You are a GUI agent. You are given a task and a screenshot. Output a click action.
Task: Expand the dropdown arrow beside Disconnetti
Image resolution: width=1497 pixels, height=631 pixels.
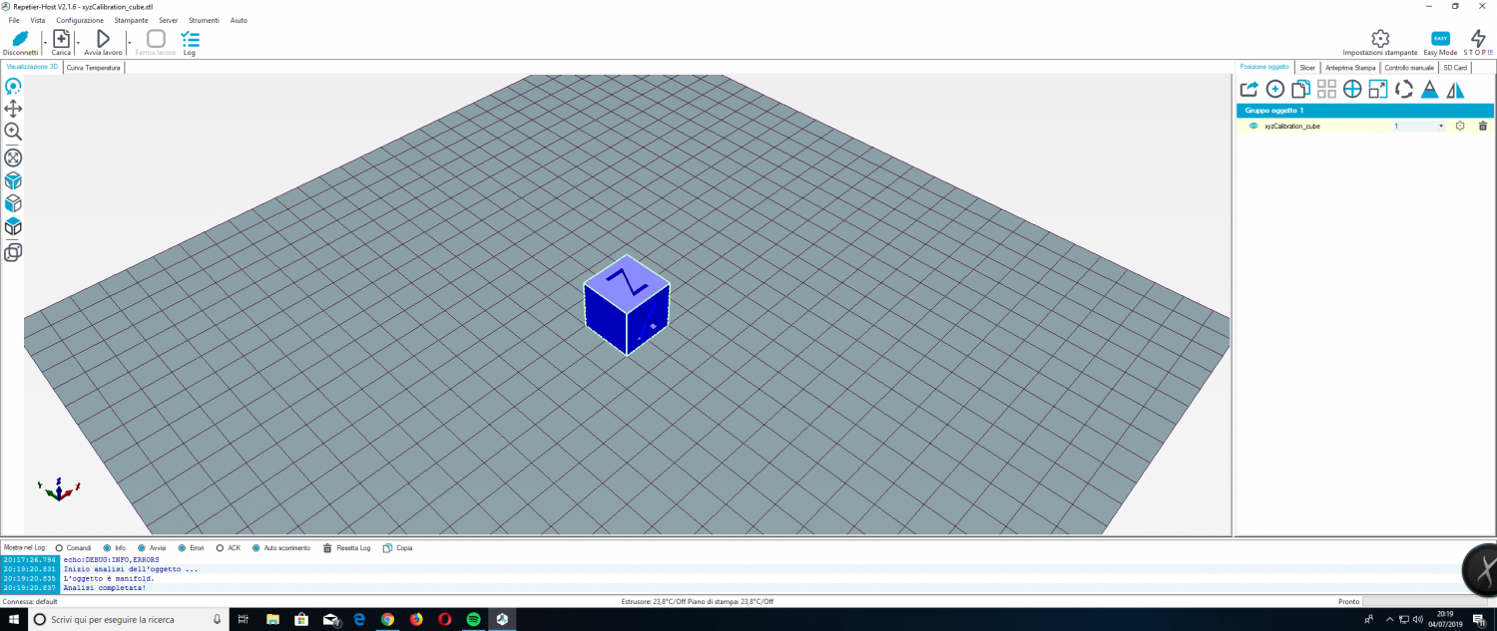pyautogui.click(x=44, y=43)
